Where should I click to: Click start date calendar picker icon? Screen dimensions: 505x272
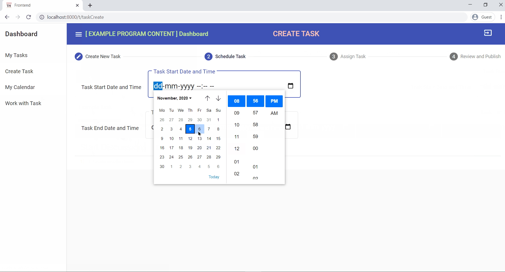[290, 86]
